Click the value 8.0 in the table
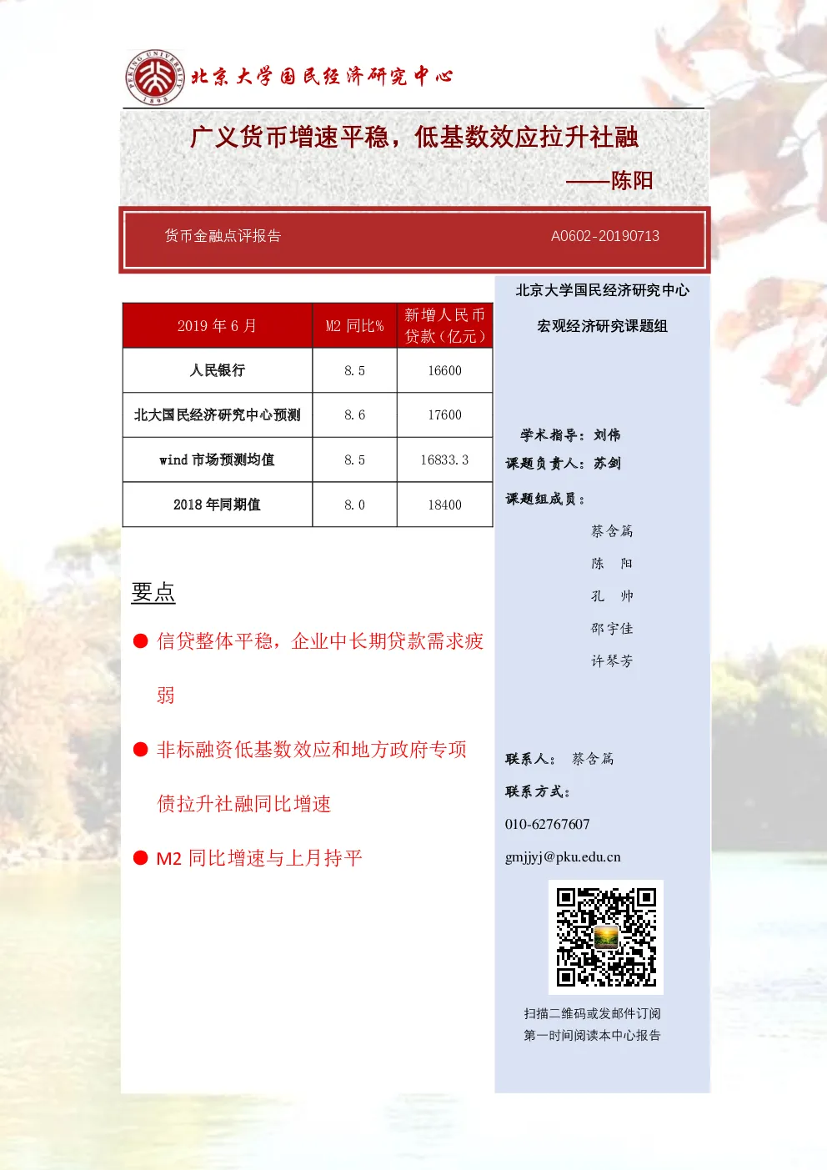This screenshot has width=827, height=1170. point(354,505)
